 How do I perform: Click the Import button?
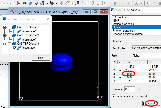pyautogui.click(x=151, y=103)
